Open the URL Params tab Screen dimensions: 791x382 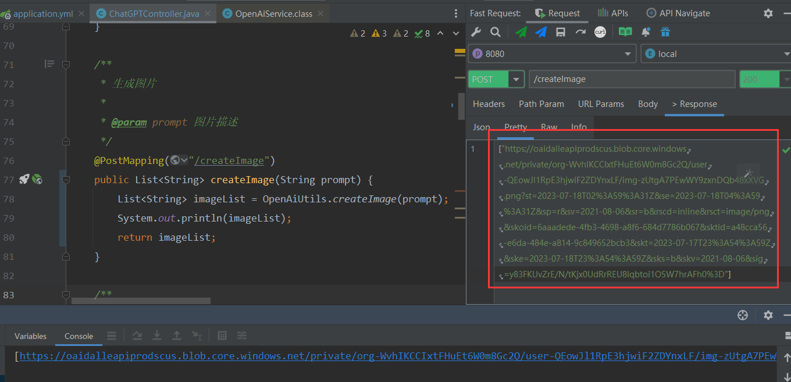coord(601,104)
